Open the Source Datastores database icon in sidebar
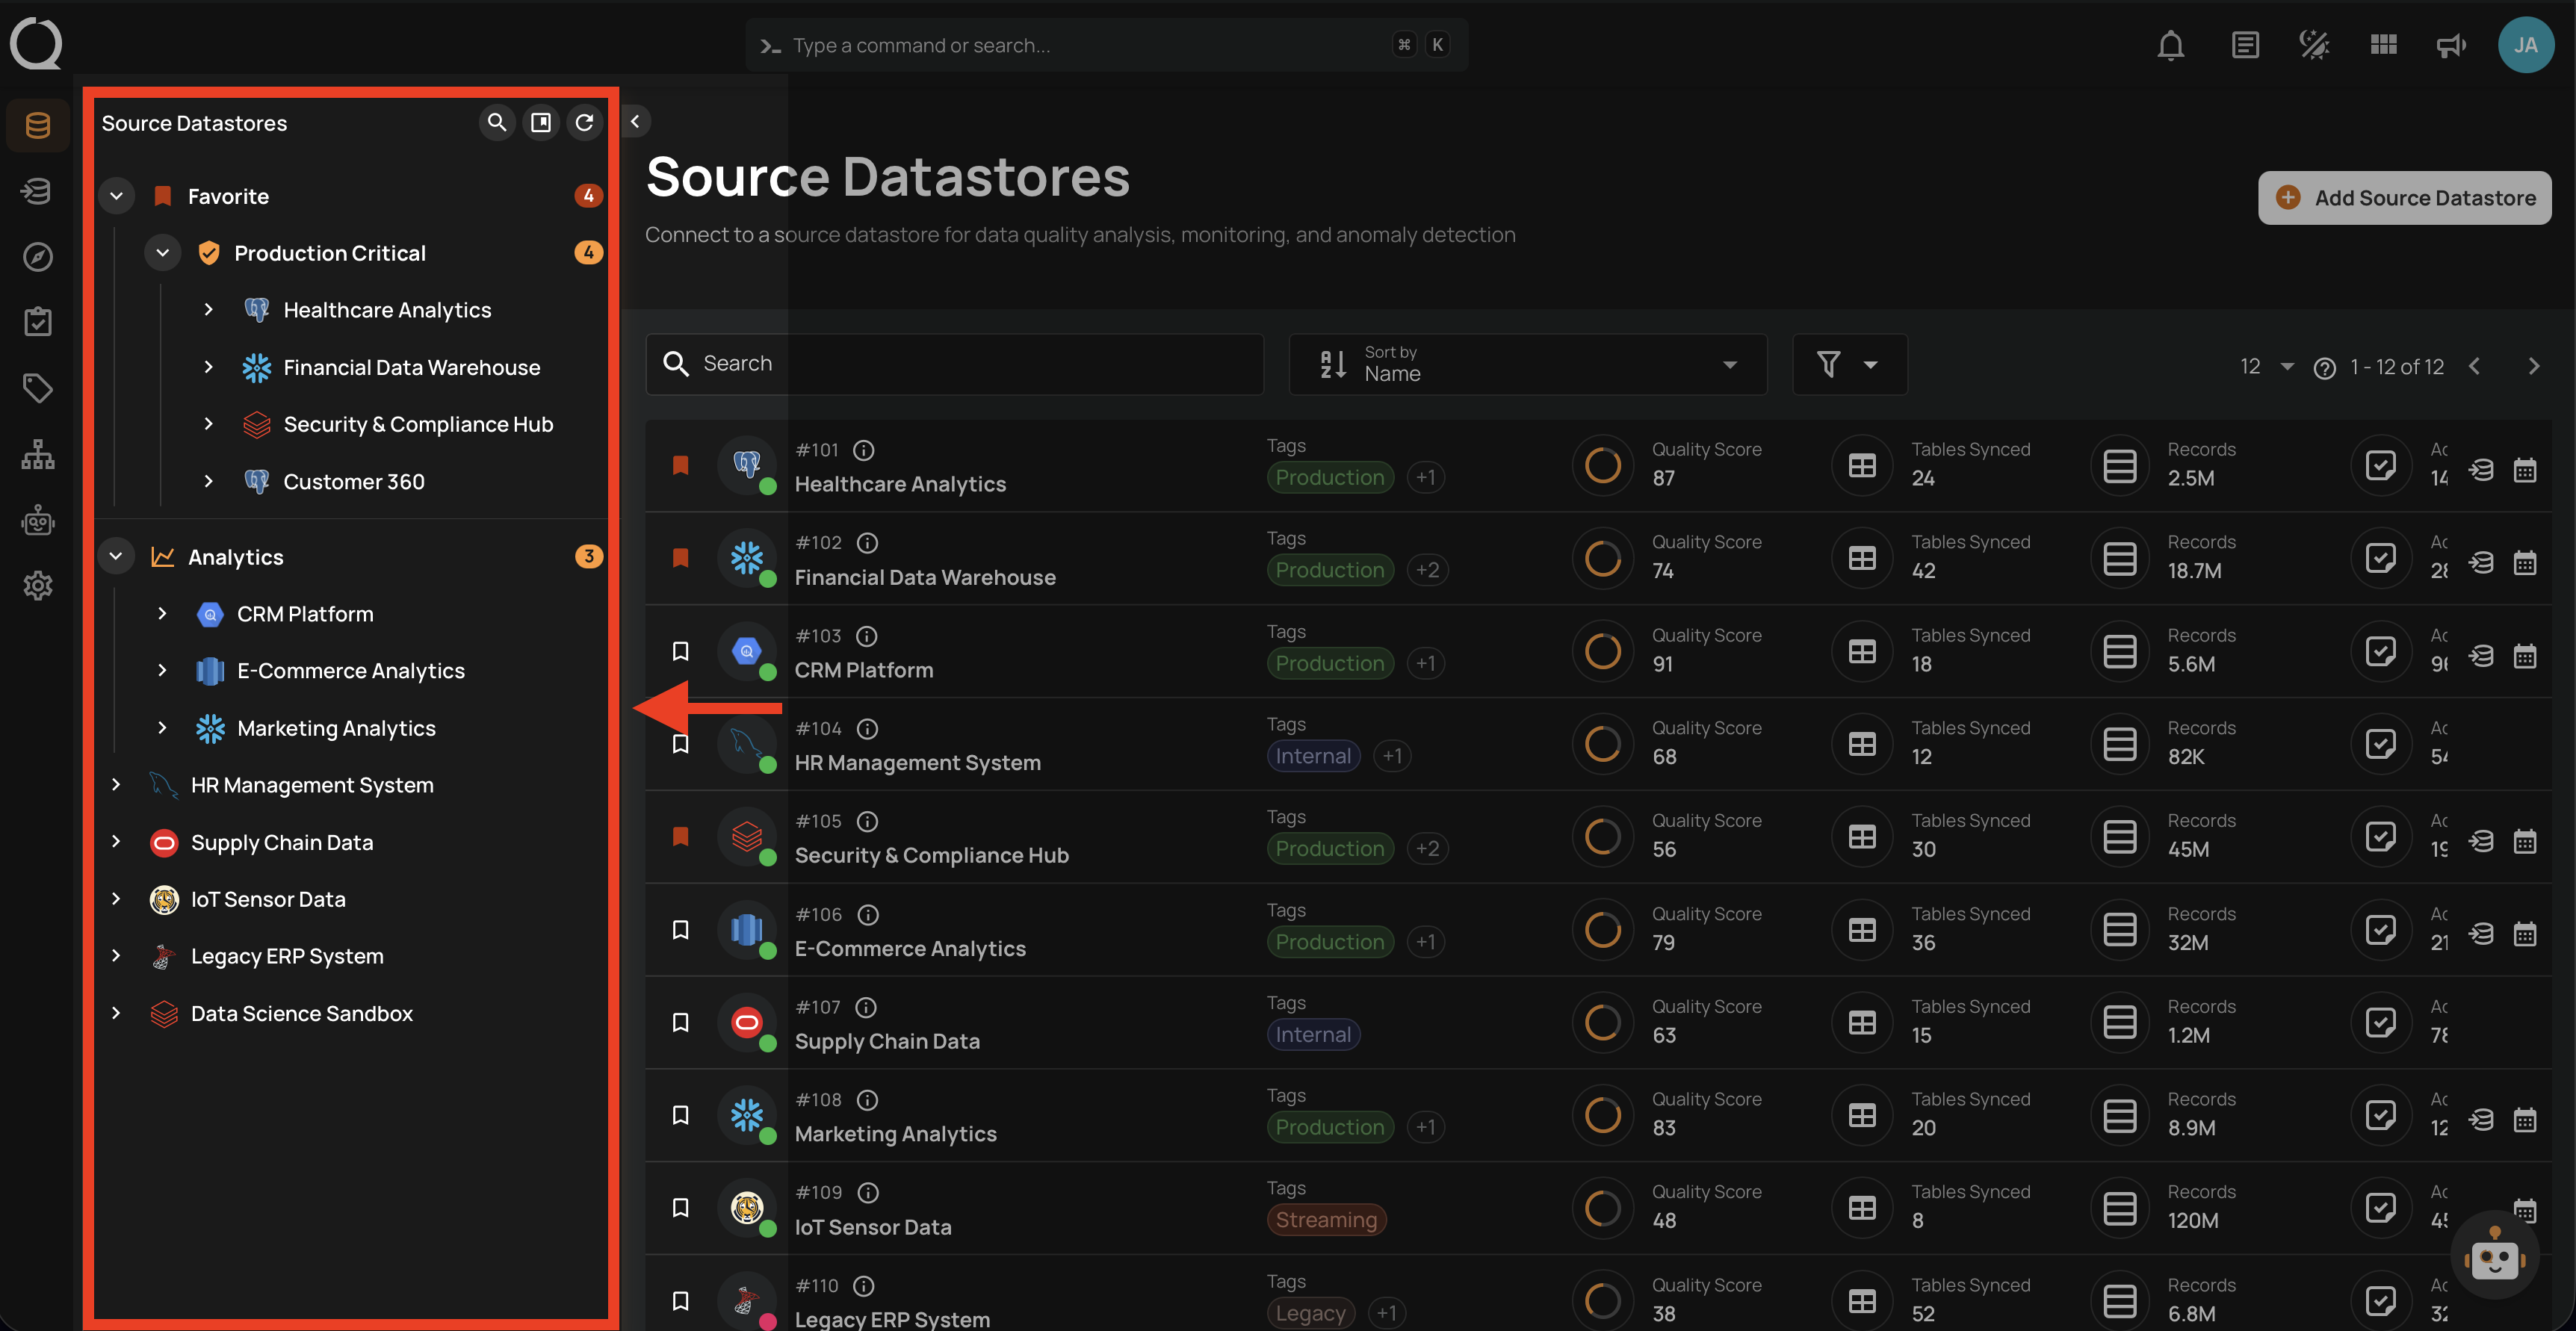Viewport: 2576px width, 1331px height. coord(37,125)
